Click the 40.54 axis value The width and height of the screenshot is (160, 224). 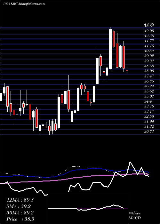coord(149,51)
